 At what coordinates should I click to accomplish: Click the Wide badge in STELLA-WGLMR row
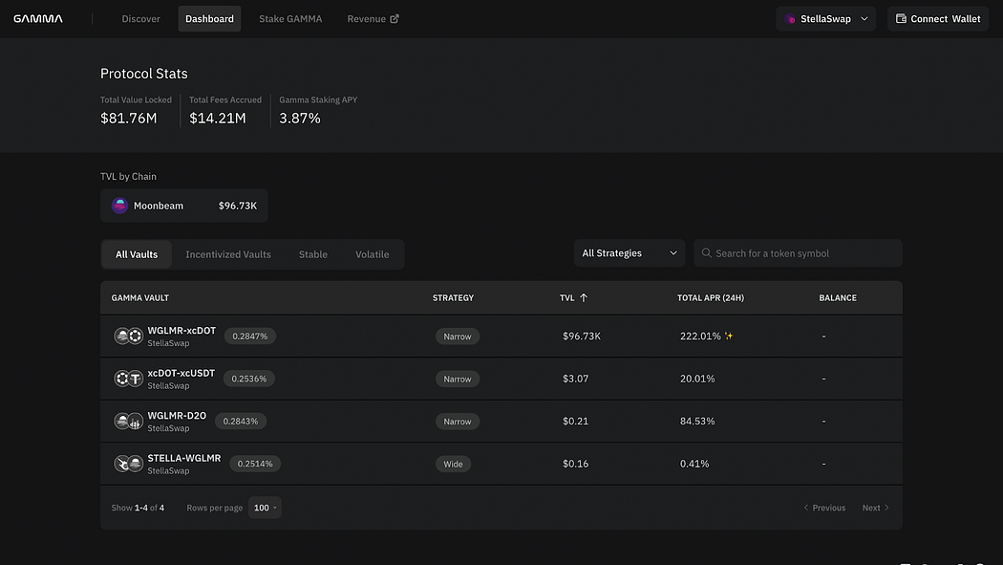click(x=453, y=464)
